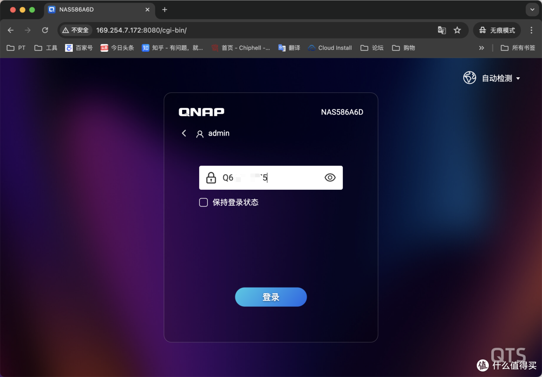Open the 今日头条 bookmark
Viewport: 542px width, 377px height.
117,48
